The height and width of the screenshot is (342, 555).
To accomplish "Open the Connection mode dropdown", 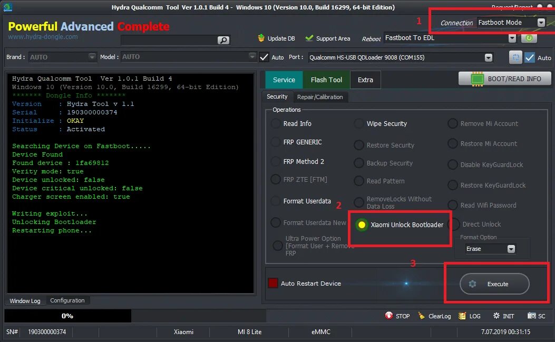I will click(x=541, y=23).
